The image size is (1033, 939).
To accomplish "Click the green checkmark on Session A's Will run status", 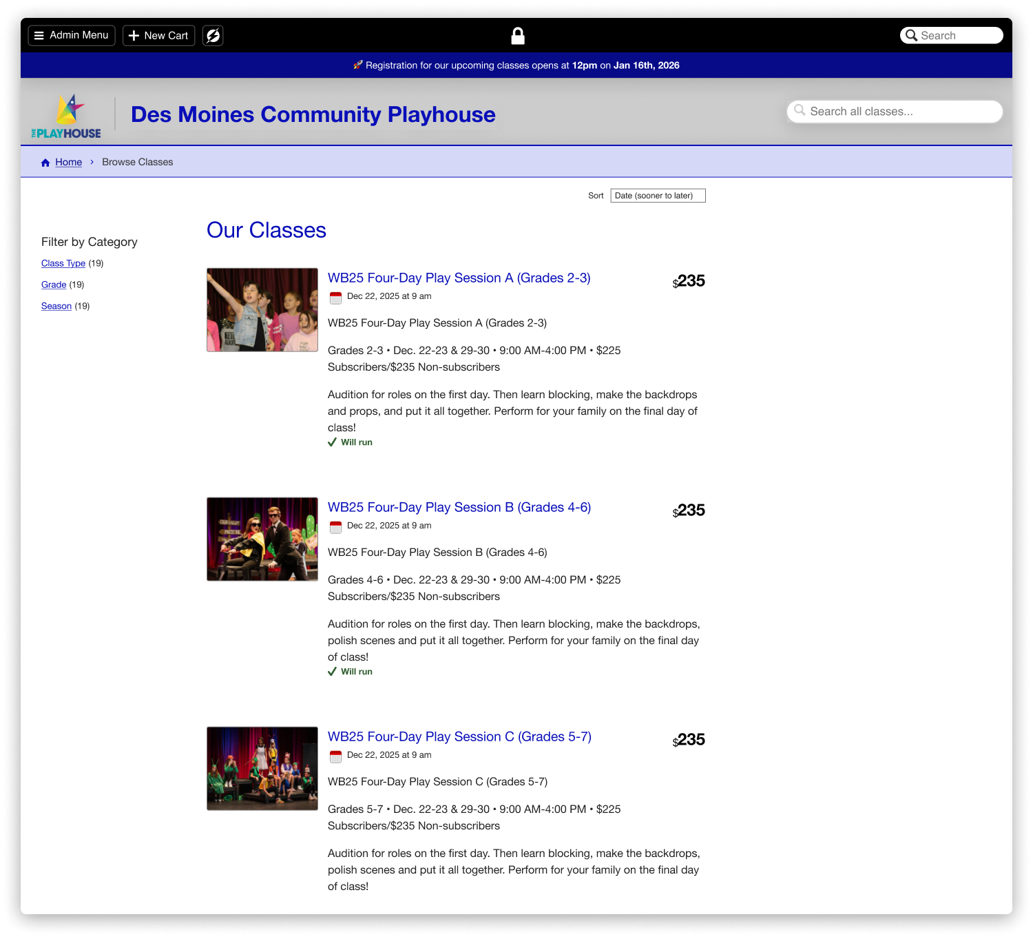I will (x=332, y=442).
